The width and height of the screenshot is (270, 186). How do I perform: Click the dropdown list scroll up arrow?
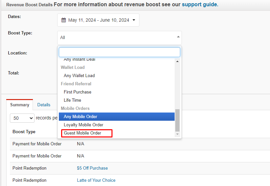coord(177,61)
